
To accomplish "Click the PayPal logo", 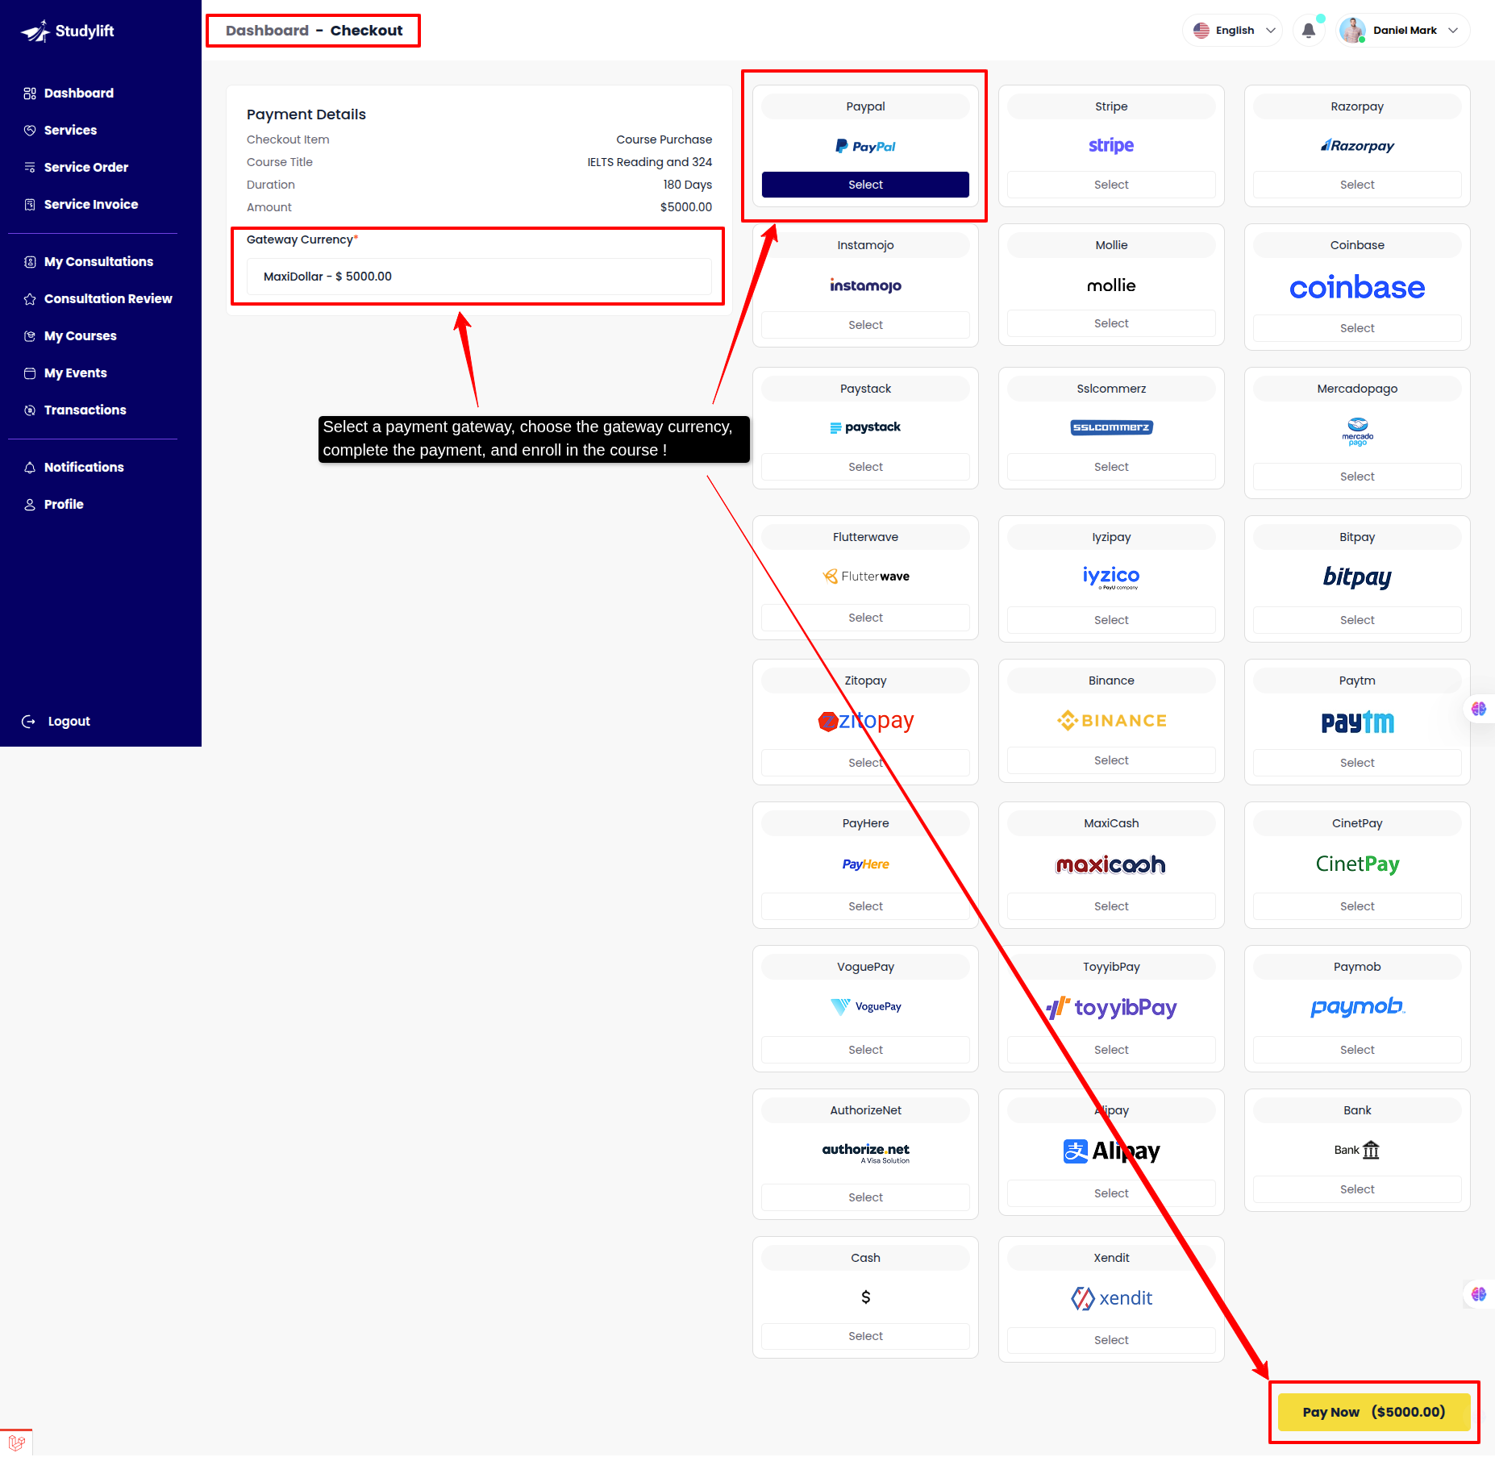I will click(x=865, y=146).
